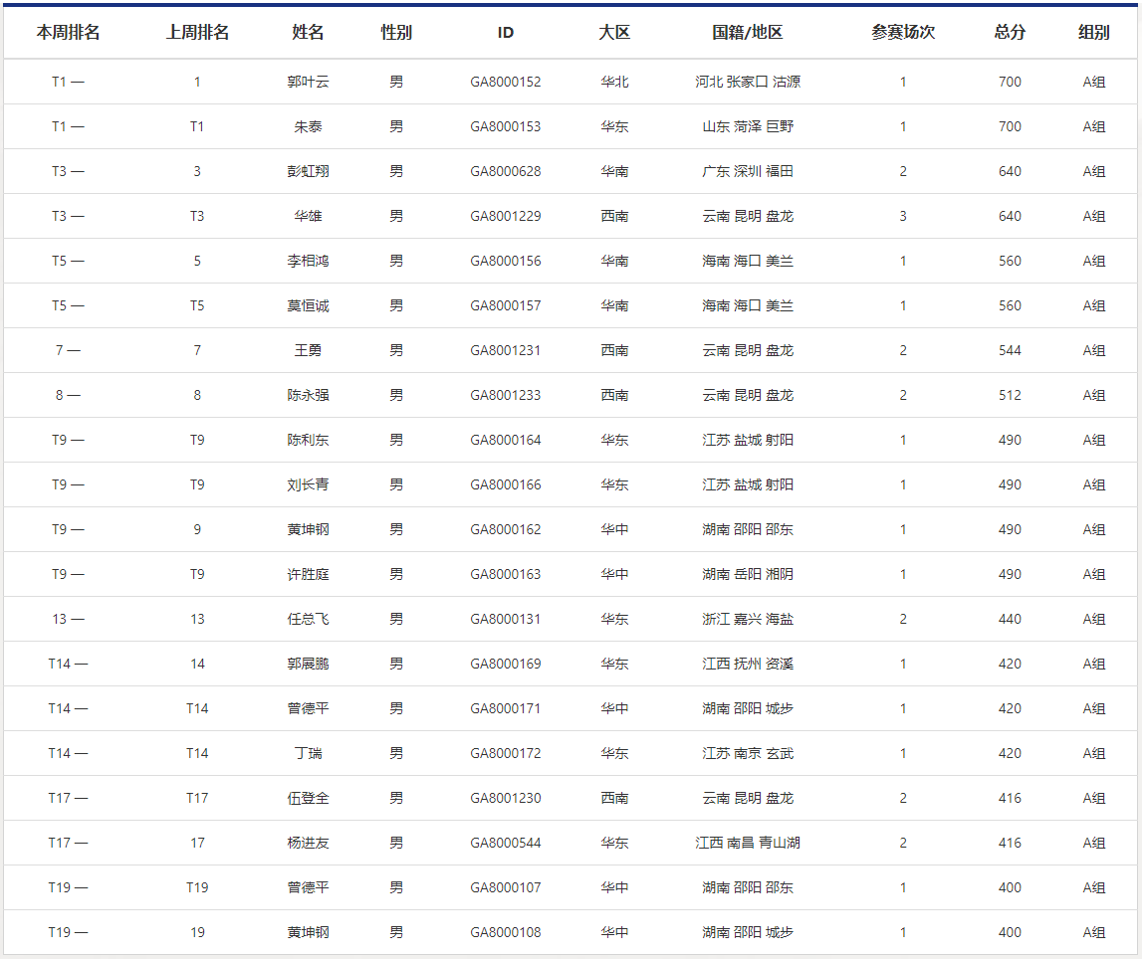Click the ID GA8001233
Screen dimensions: 1142x959
(x=506, y=395)
